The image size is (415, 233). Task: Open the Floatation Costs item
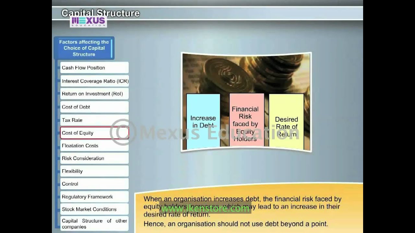(x=94, y=146)
